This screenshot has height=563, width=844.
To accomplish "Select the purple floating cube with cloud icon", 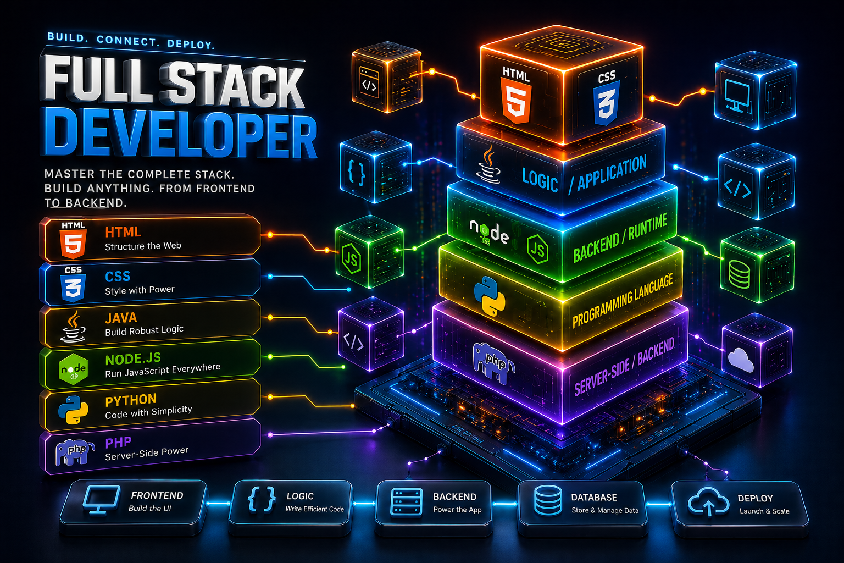I will coord(757,350).
